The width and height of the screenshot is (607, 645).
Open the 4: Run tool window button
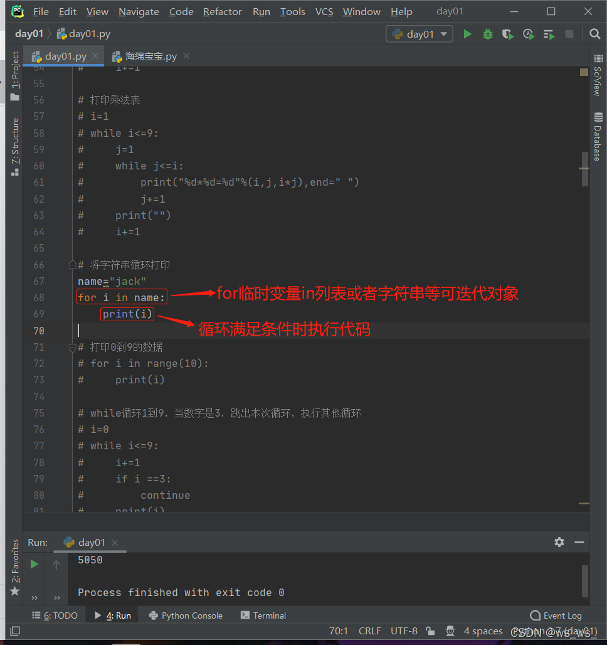click(113, 616)
